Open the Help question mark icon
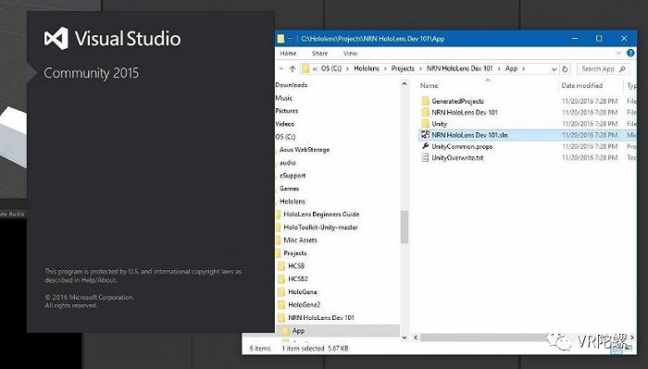648x369 pixels. click(x=630, y=53)
